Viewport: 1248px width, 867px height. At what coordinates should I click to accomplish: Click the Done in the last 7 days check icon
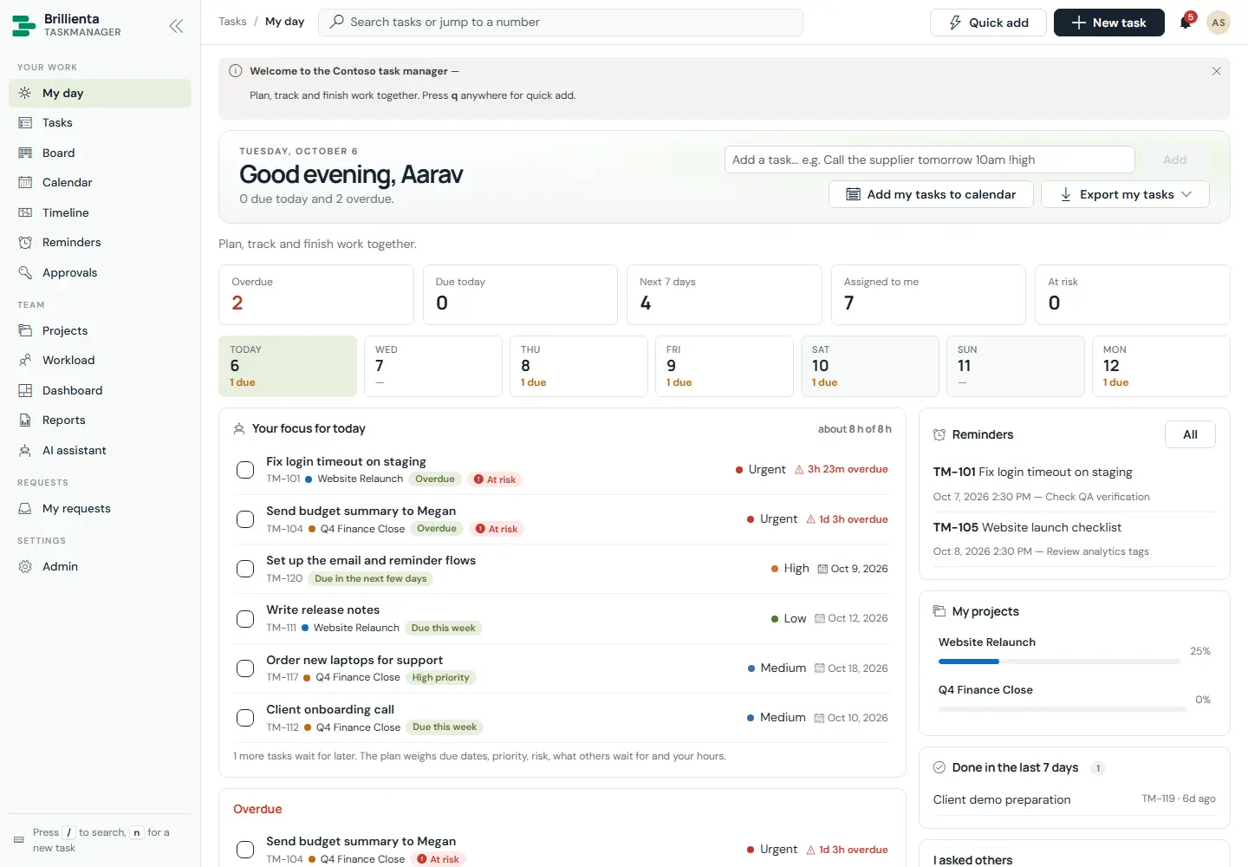939,767
